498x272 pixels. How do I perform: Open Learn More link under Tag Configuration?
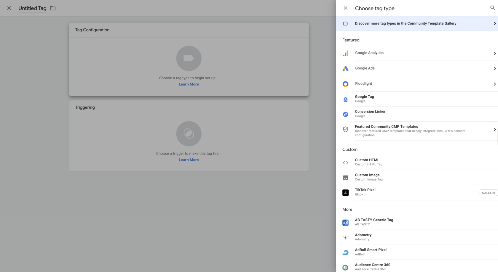click(x=189, y=84)
